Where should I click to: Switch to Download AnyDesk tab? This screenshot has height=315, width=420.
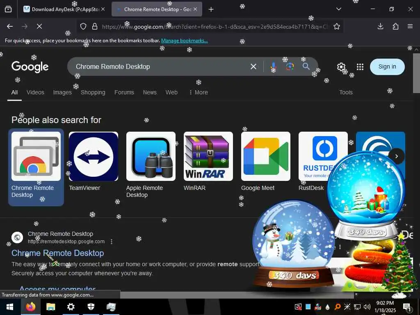(x=64, y=9)
